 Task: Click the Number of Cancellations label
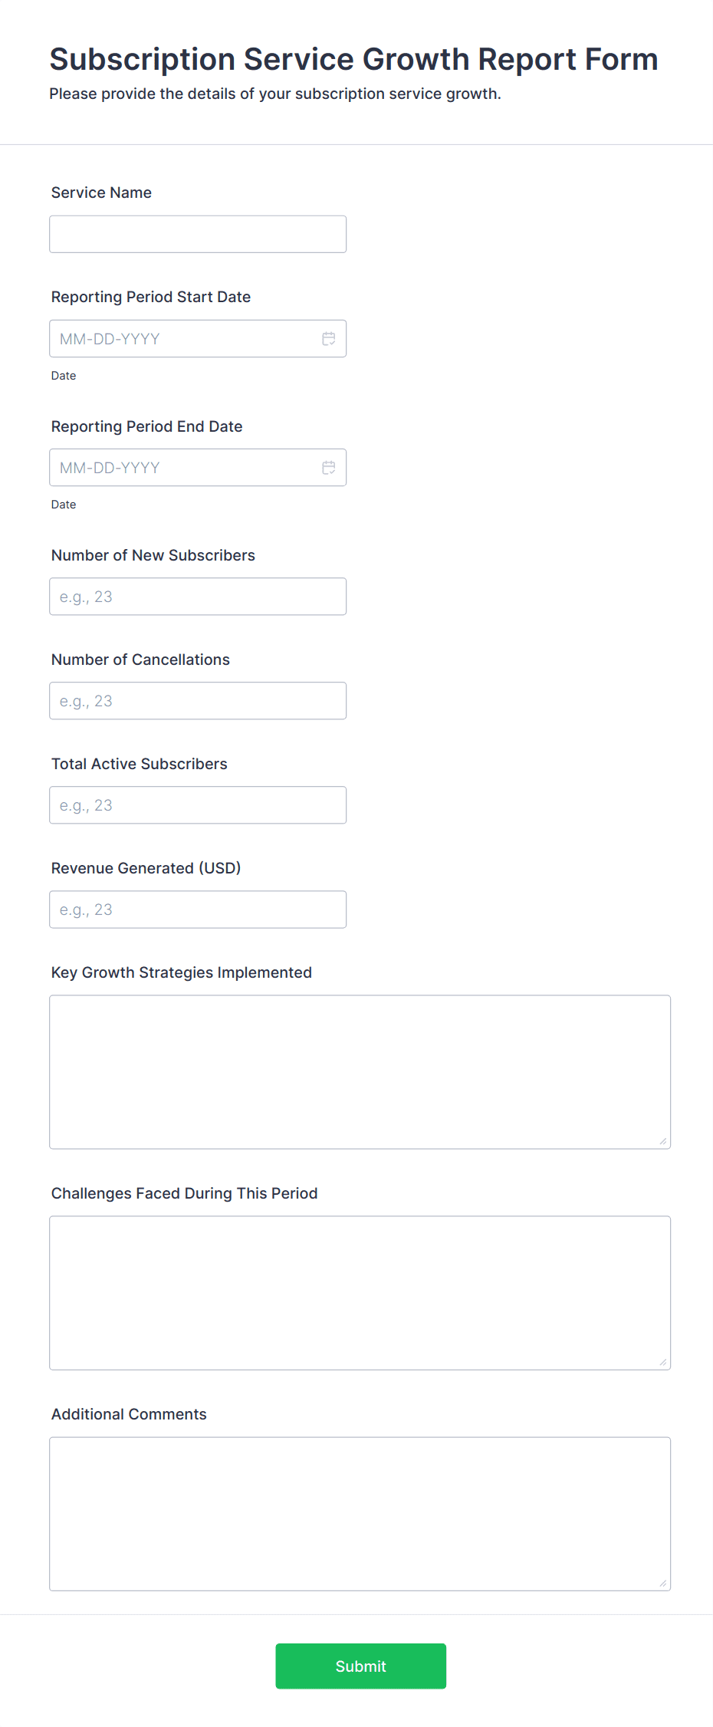[x=140, y=660]
